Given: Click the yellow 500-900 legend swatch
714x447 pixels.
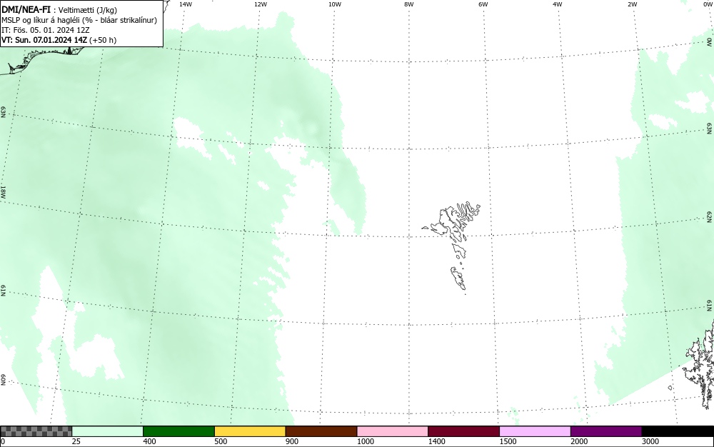Looking at the screenshot, I should pyautogui.click(x=250, y=431).
